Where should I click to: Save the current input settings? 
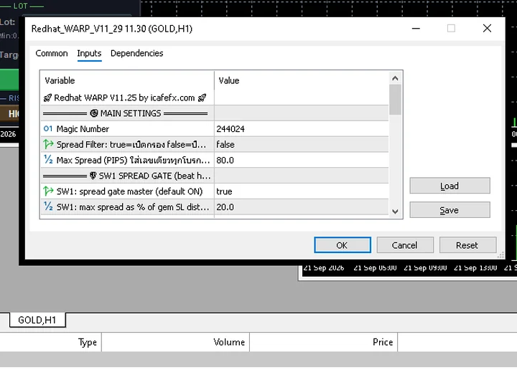pyautogui.click(x=450, y=210)
